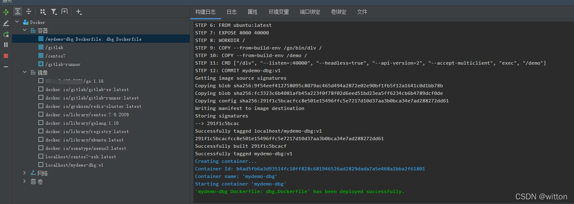Click the 'Container Id' log line
The image size is (574, 204).
pyautogui.click(x=310, y=169)
